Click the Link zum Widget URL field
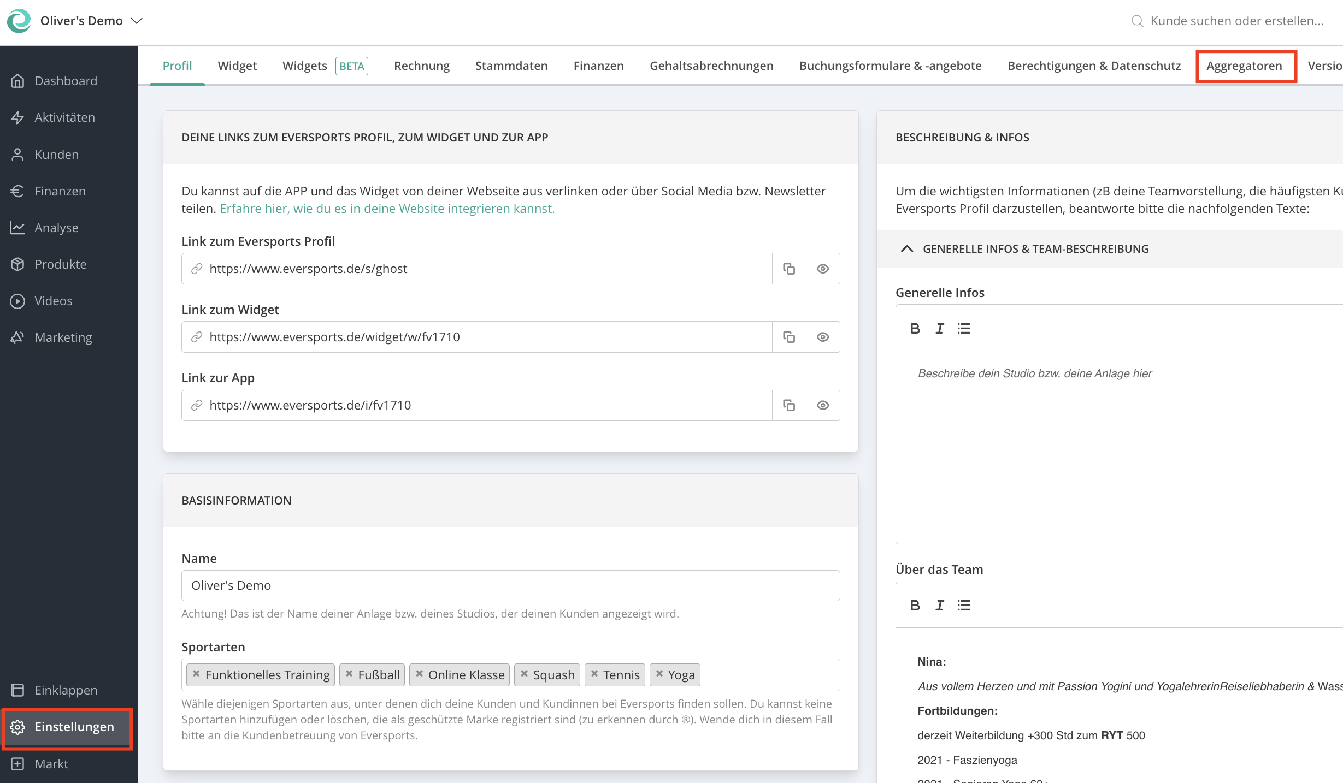1343x783 pixels. (x=476, y=337)
